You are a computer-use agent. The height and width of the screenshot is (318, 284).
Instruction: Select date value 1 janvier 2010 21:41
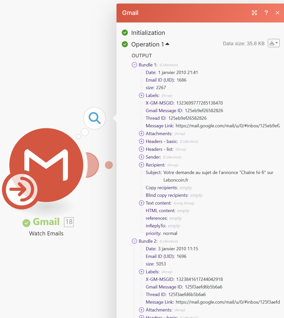pos(178,72)
